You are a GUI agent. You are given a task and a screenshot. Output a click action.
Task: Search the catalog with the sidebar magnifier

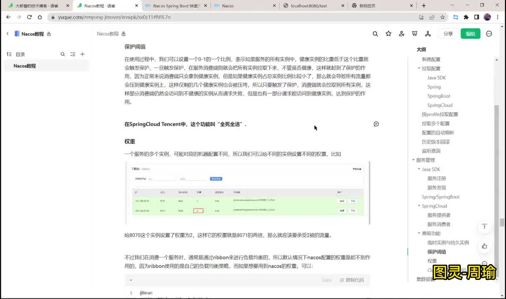(x=63, y=54)
